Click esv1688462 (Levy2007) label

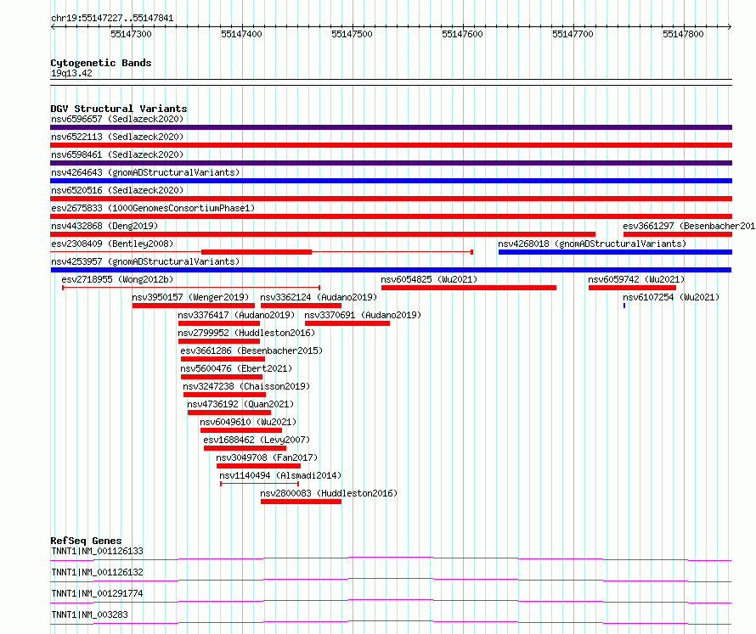tap(257, 440)
